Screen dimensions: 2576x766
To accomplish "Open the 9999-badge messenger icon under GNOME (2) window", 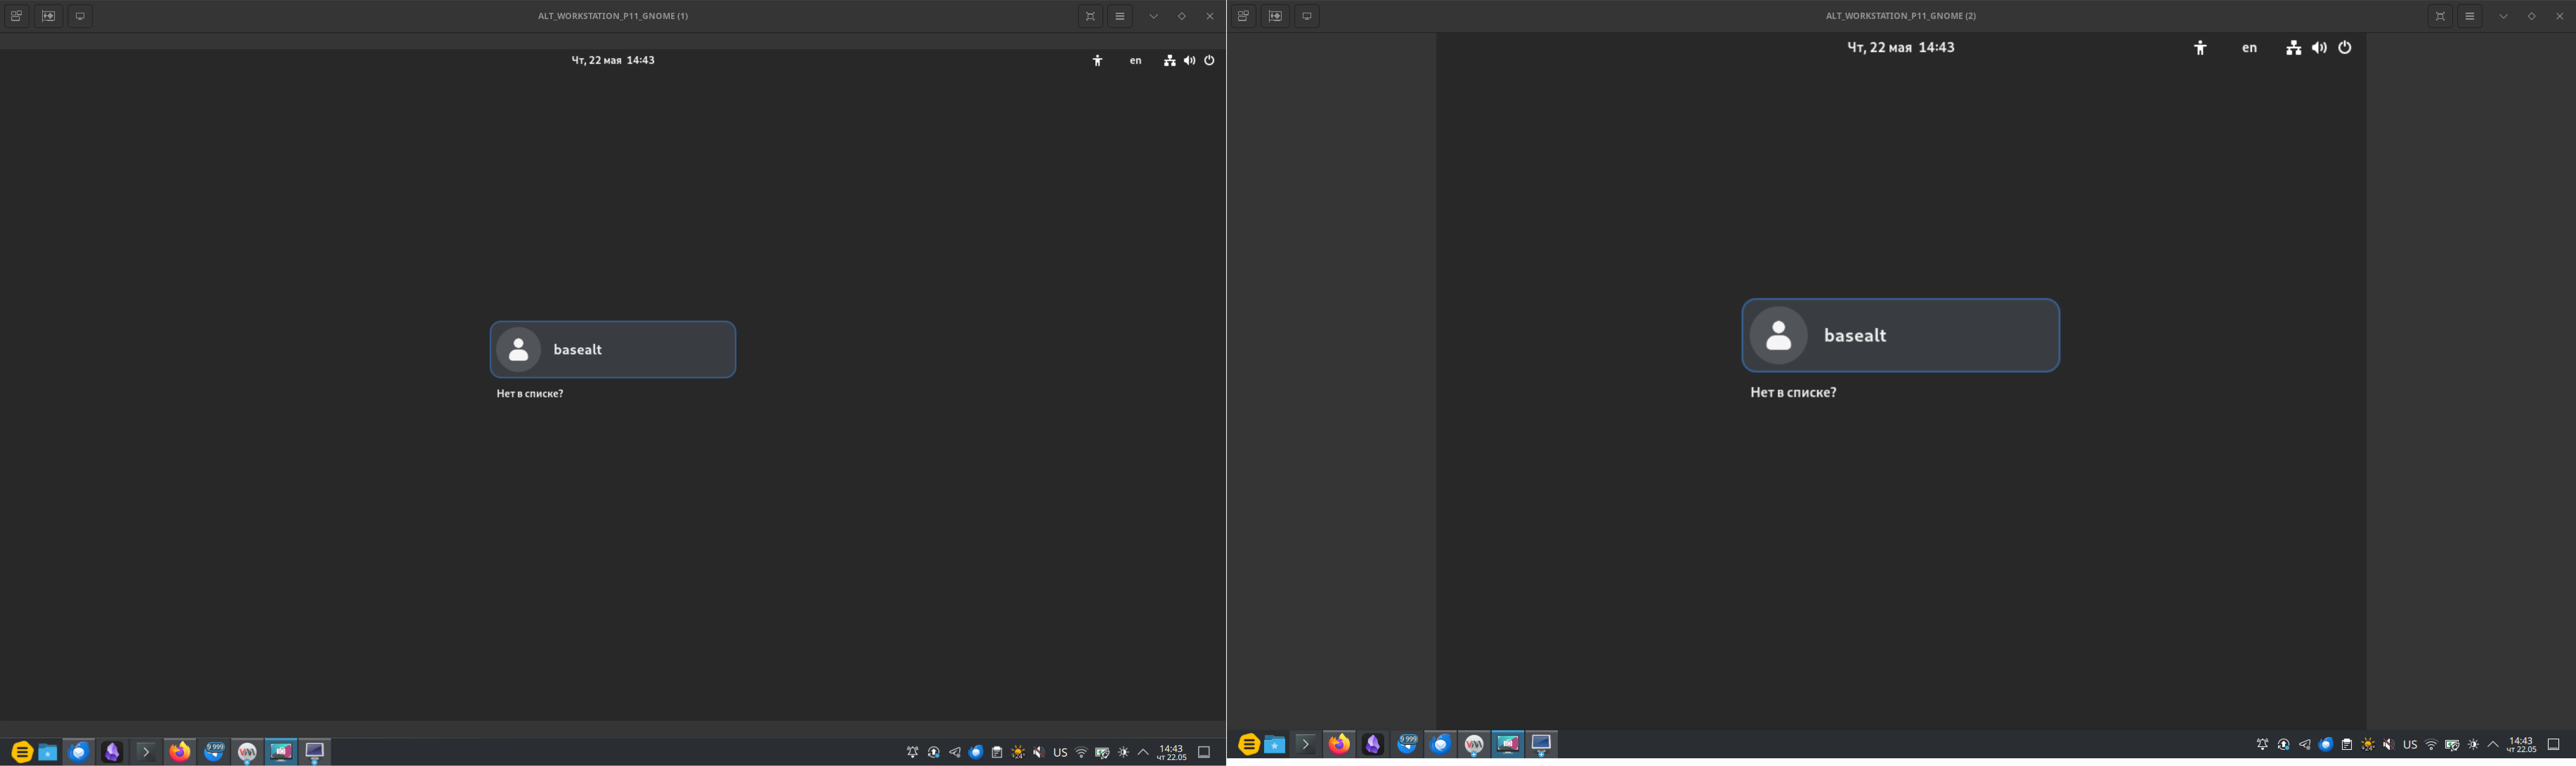I will tap(1407, 744).
